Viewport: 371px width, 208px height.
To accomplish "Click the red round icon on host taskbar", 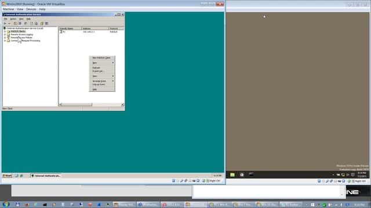I will coord(90,205).
